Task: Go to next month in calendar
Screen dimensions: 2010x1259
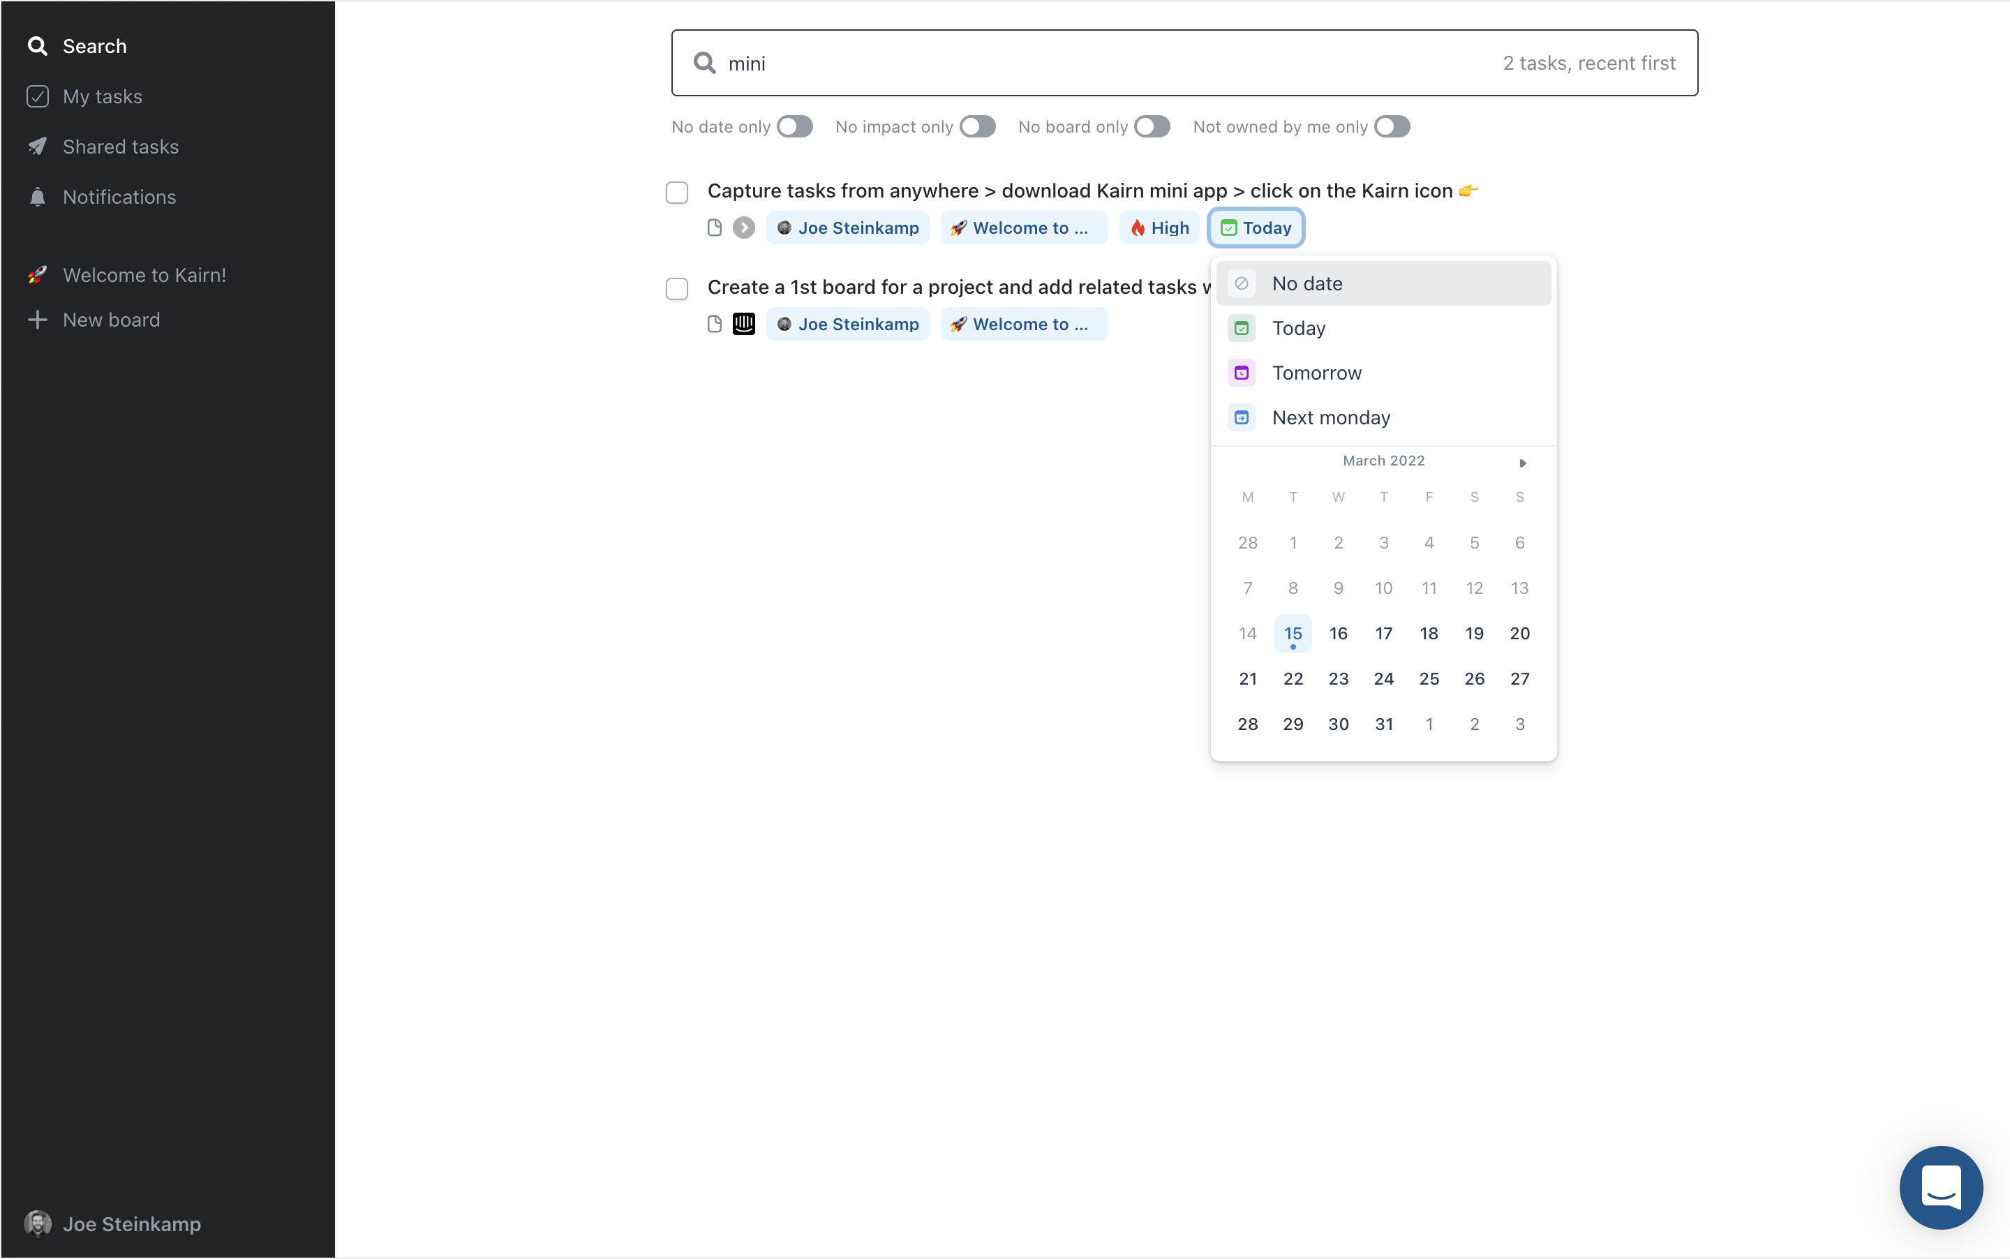Action: 1522,463
